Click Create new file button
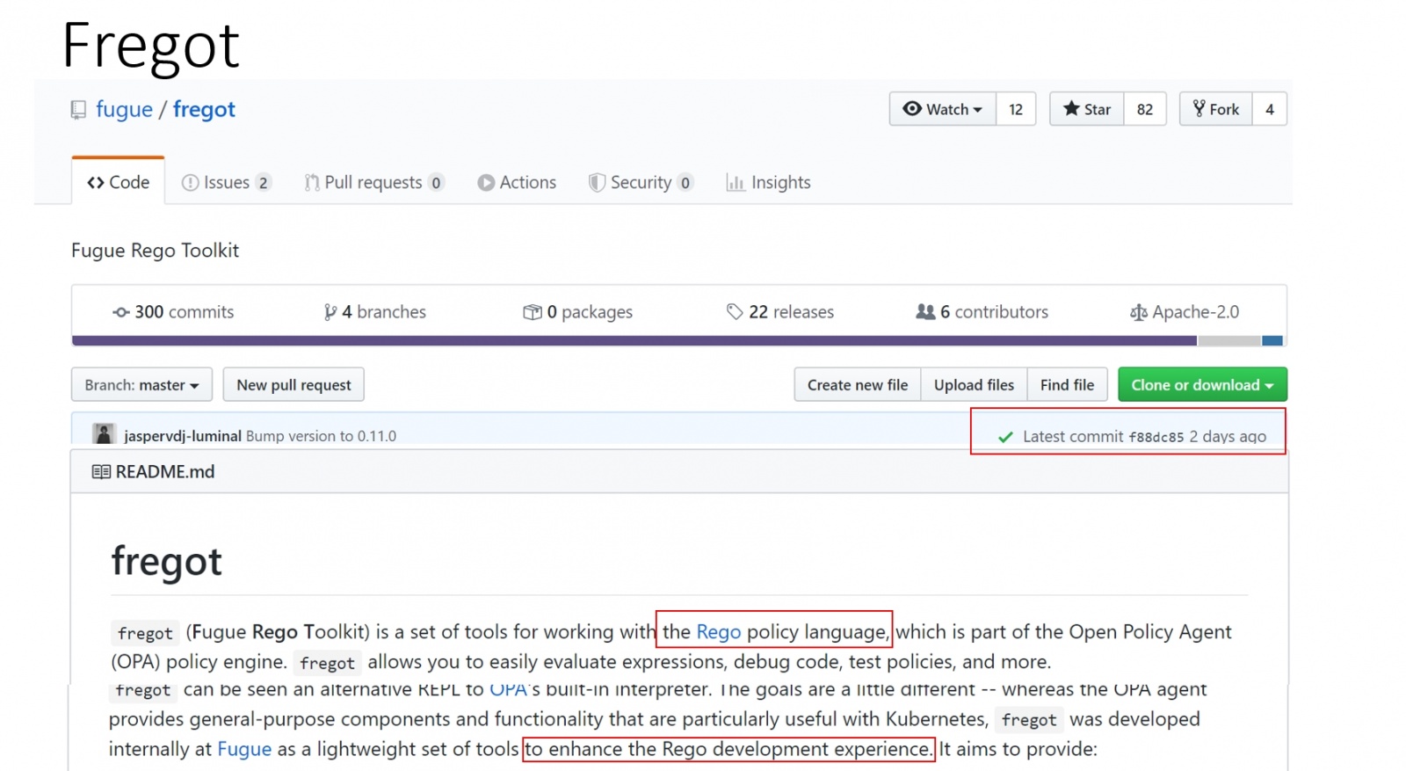 click(858, 385)
